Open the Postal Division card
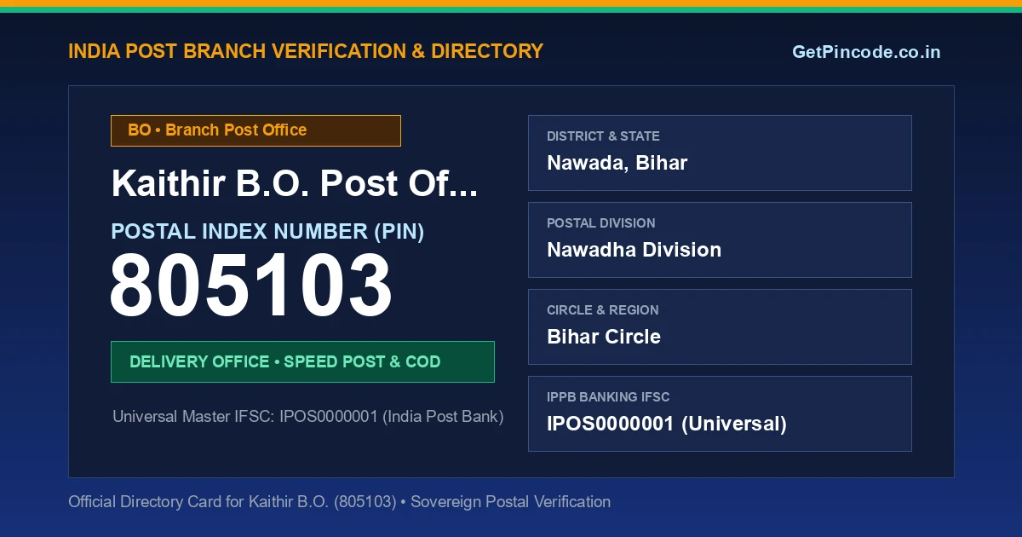Screen dimensions: 1022x537 [x=720, y=240]
